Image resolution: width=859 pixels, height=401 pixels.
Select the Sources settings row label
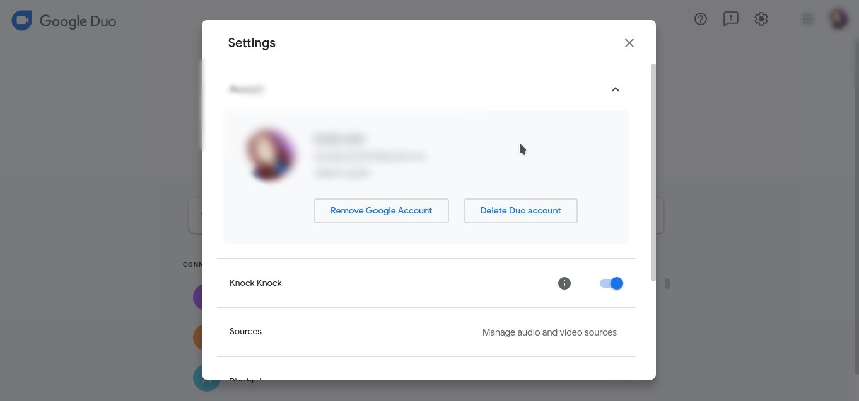click(x=245, y=331)
